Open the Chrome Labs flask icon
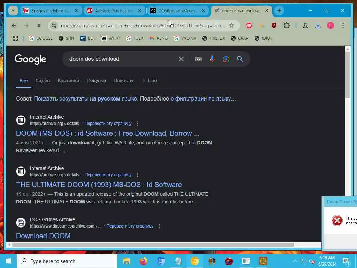This screenshot has width=357, height=268. tap(305, 25)
